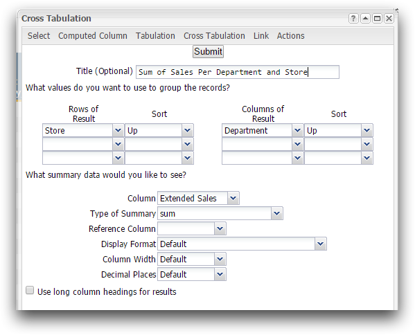The image size is (415, 335).
Task: Open the help question mark icon
Action: (x=353, y=19)
